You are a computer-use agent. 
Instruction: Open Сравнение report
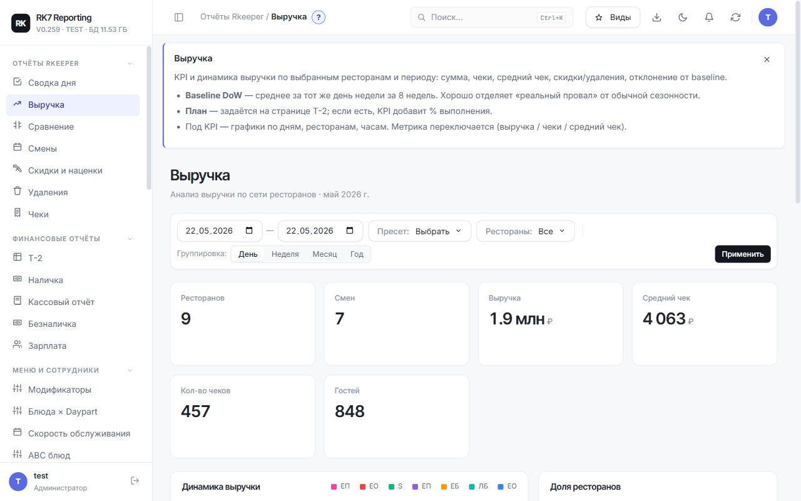click(73, 127)
